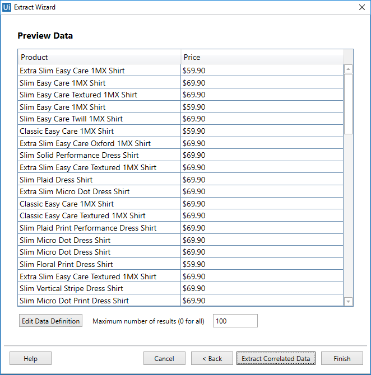Select the Slim Easy Care Twill 1MX Shirt cell
The image size is (371, 375).
(x=71, y=119)
